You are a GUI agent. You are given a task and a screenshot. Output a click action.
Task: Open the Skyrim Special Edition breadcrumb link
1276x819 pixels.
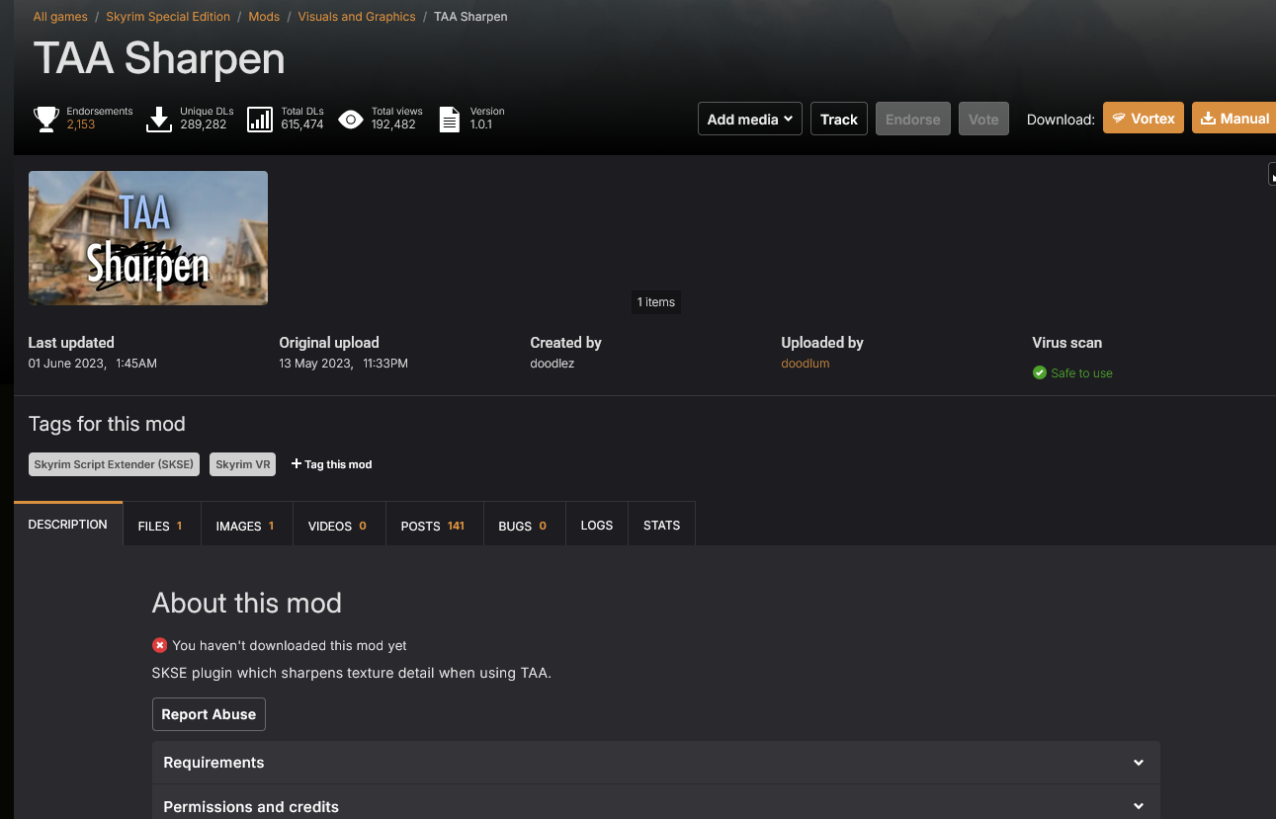168,17
